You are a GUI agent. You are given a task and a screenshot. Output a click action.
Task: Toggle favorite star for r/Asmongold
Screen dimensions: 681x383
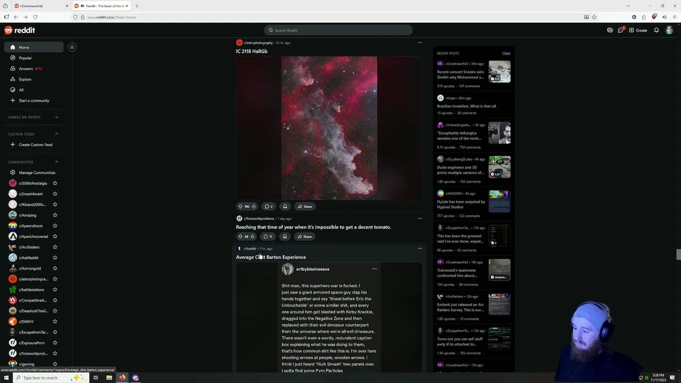(x=55, y=269)
